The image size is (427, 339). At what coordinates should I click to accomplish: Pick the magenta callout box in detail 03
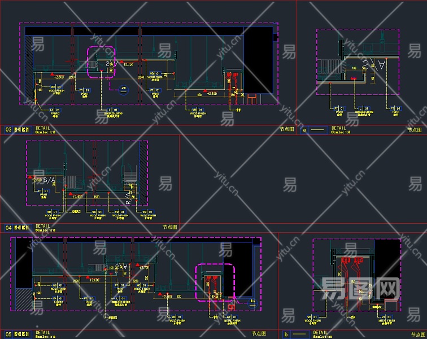point(101,62)
